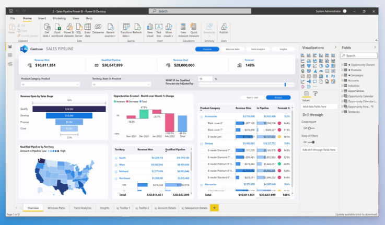Image resolution: width=385 pixels, height=225 pixels.
Task: Pick the funnel chart visualization icon
Action: (309, 66)
